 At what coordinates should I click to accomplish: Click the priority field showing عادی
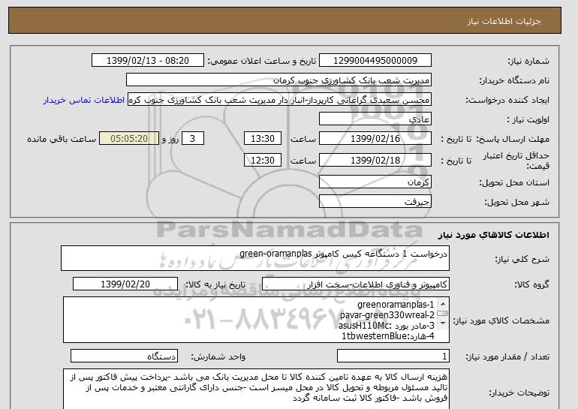pos(375,119)
